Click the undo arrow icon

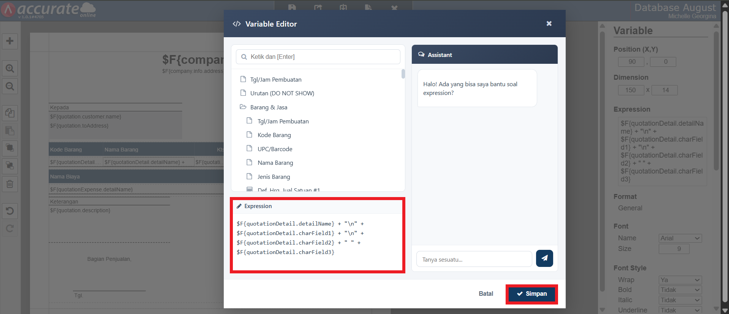coord(10,211)
